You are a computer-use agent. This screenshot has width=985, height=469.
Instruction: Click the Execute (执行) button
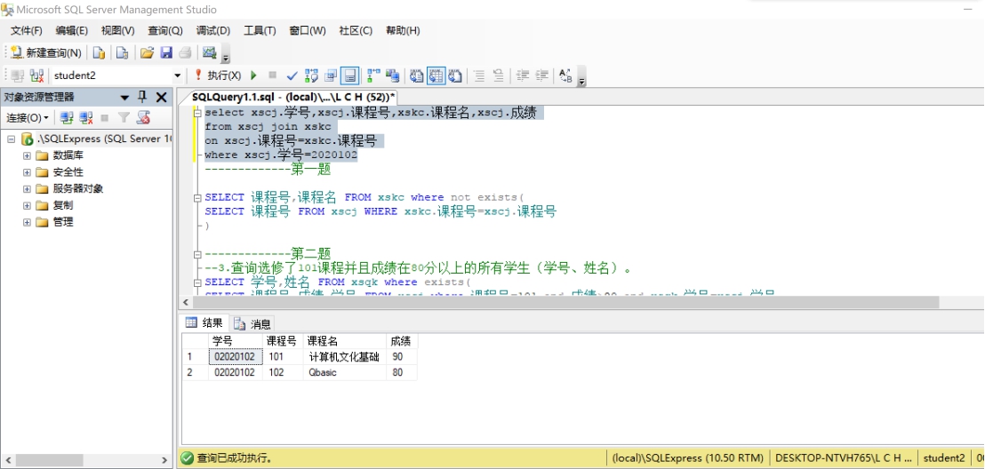[x=217, y=76]
